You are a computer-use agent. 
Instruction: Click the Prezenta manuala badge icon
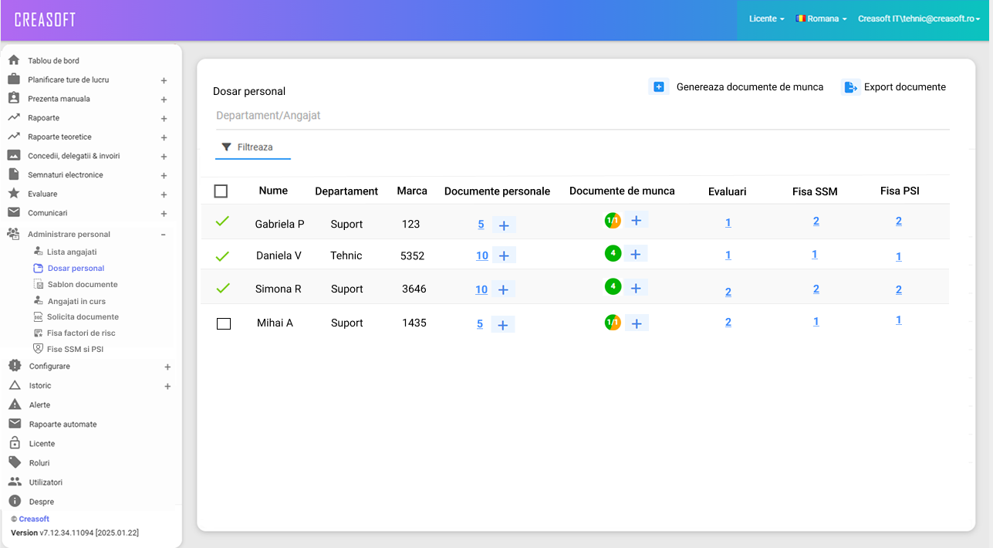coord(14,98)
